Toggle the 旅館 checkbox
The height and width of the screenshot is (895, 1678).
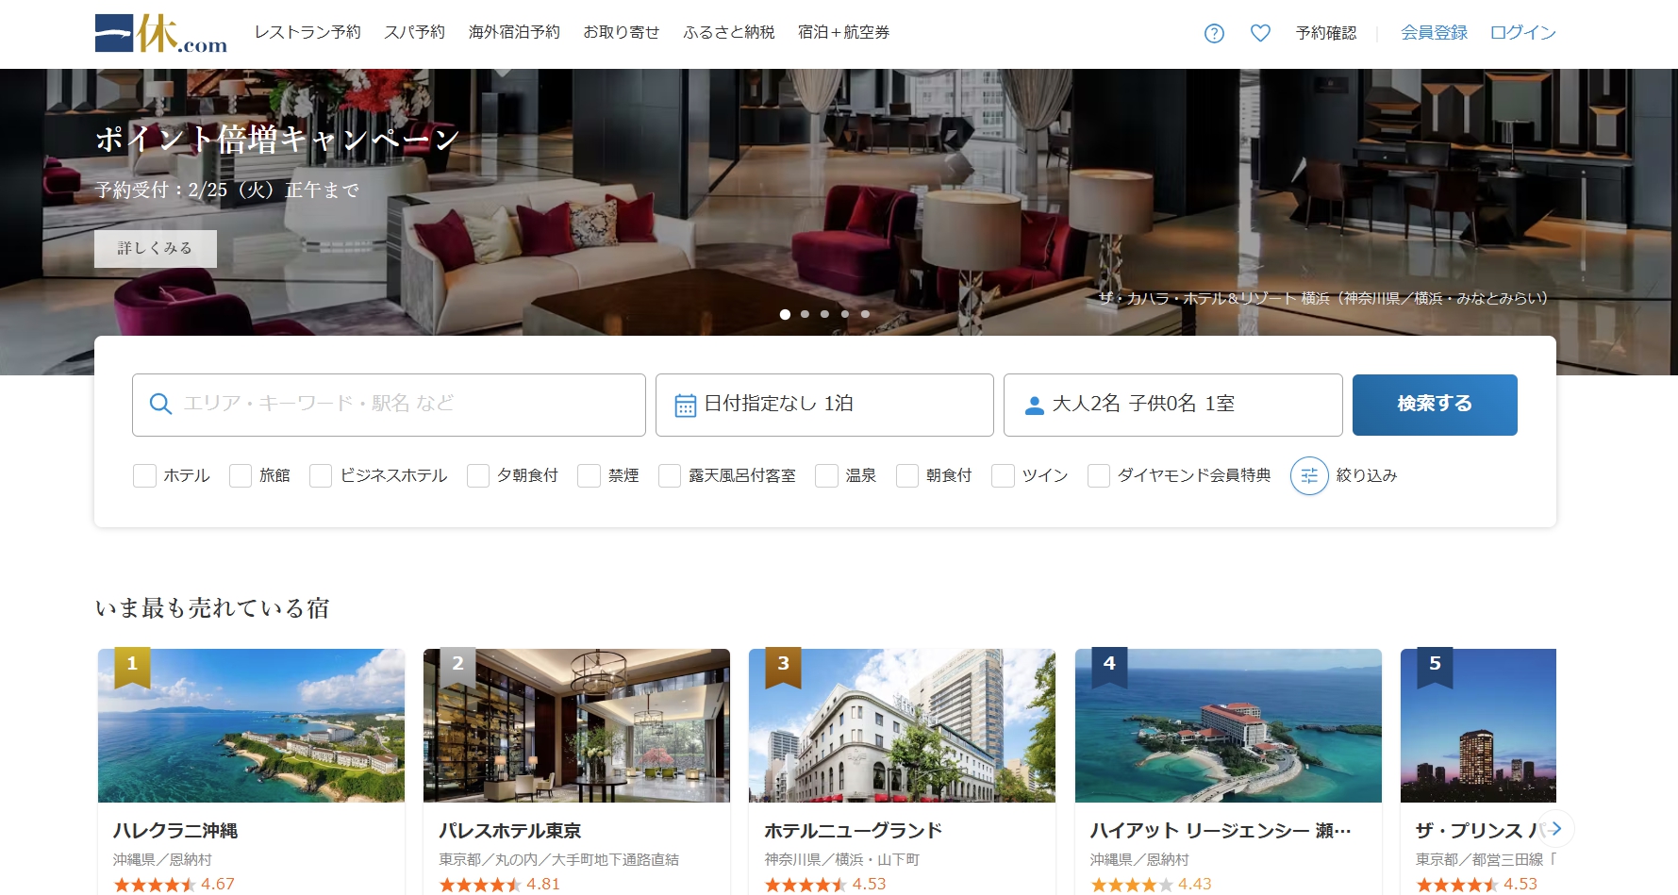point(241,475)
